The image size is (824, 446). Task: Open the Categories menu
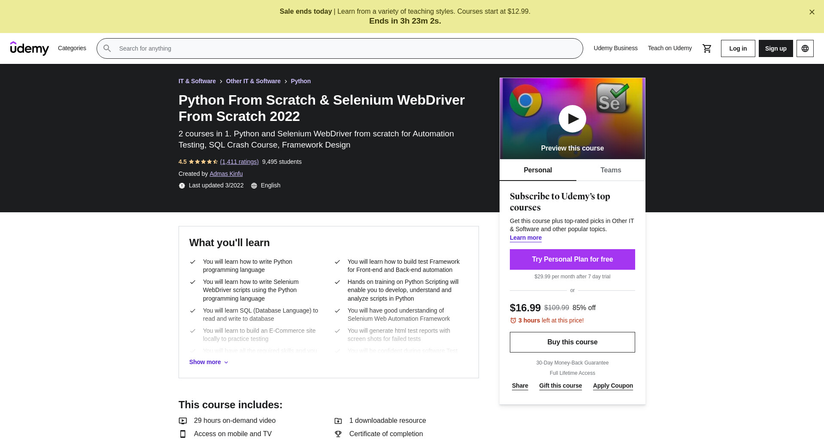pyautogui.click(x=72, y=48)
